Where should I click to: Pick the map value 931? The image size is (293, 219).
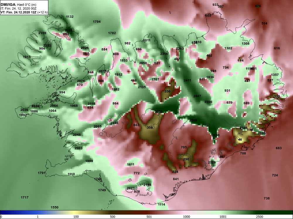[227, 91]
